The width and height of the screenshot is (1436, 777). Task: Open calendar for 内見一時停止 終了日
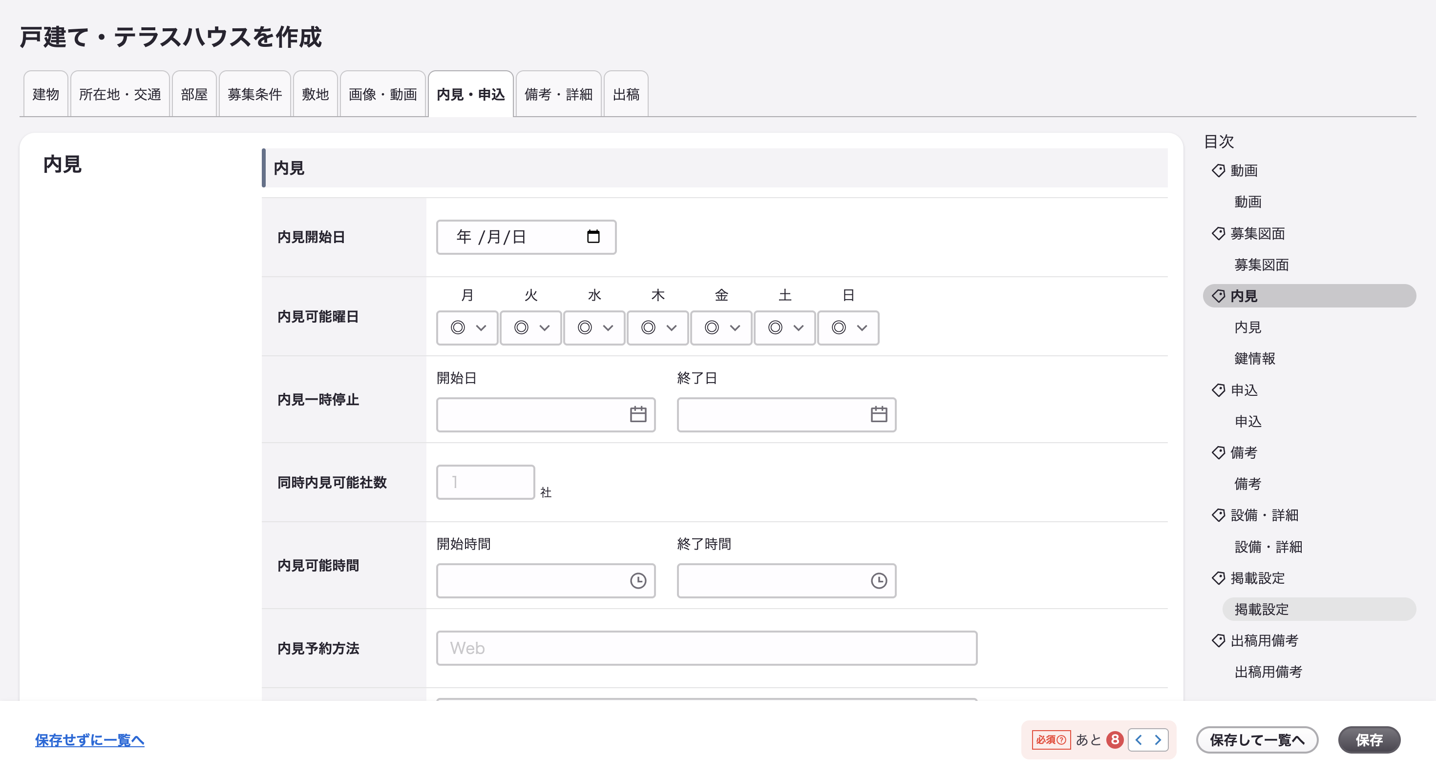point(879,414)
